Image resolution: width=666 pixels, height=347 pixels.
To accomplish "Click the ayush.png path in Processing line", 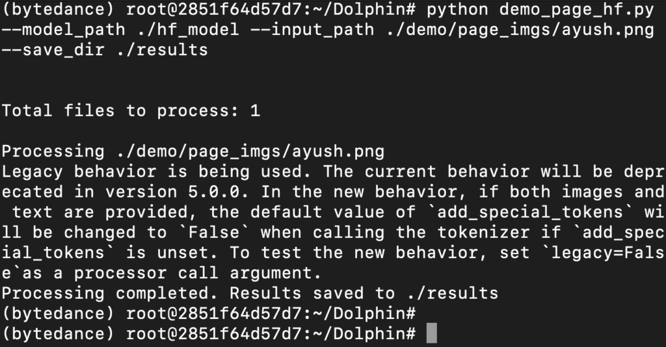I will 250,151.
